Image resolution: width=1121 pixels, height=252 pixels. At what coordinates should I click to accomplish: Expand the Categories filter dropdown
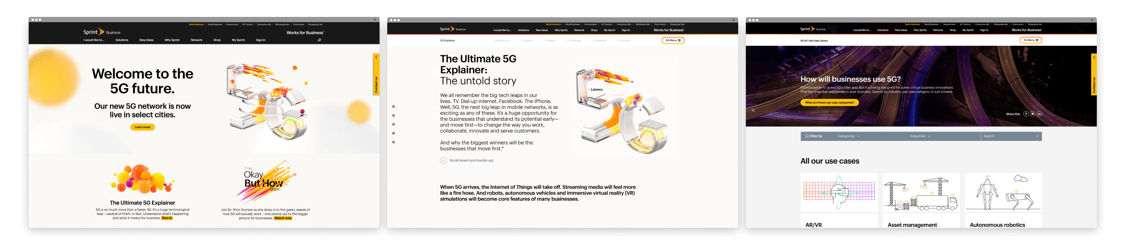pos(848,136)
